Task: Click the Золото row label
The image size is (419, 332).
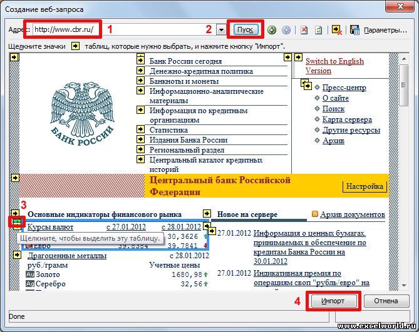Action: coord(48,274)
